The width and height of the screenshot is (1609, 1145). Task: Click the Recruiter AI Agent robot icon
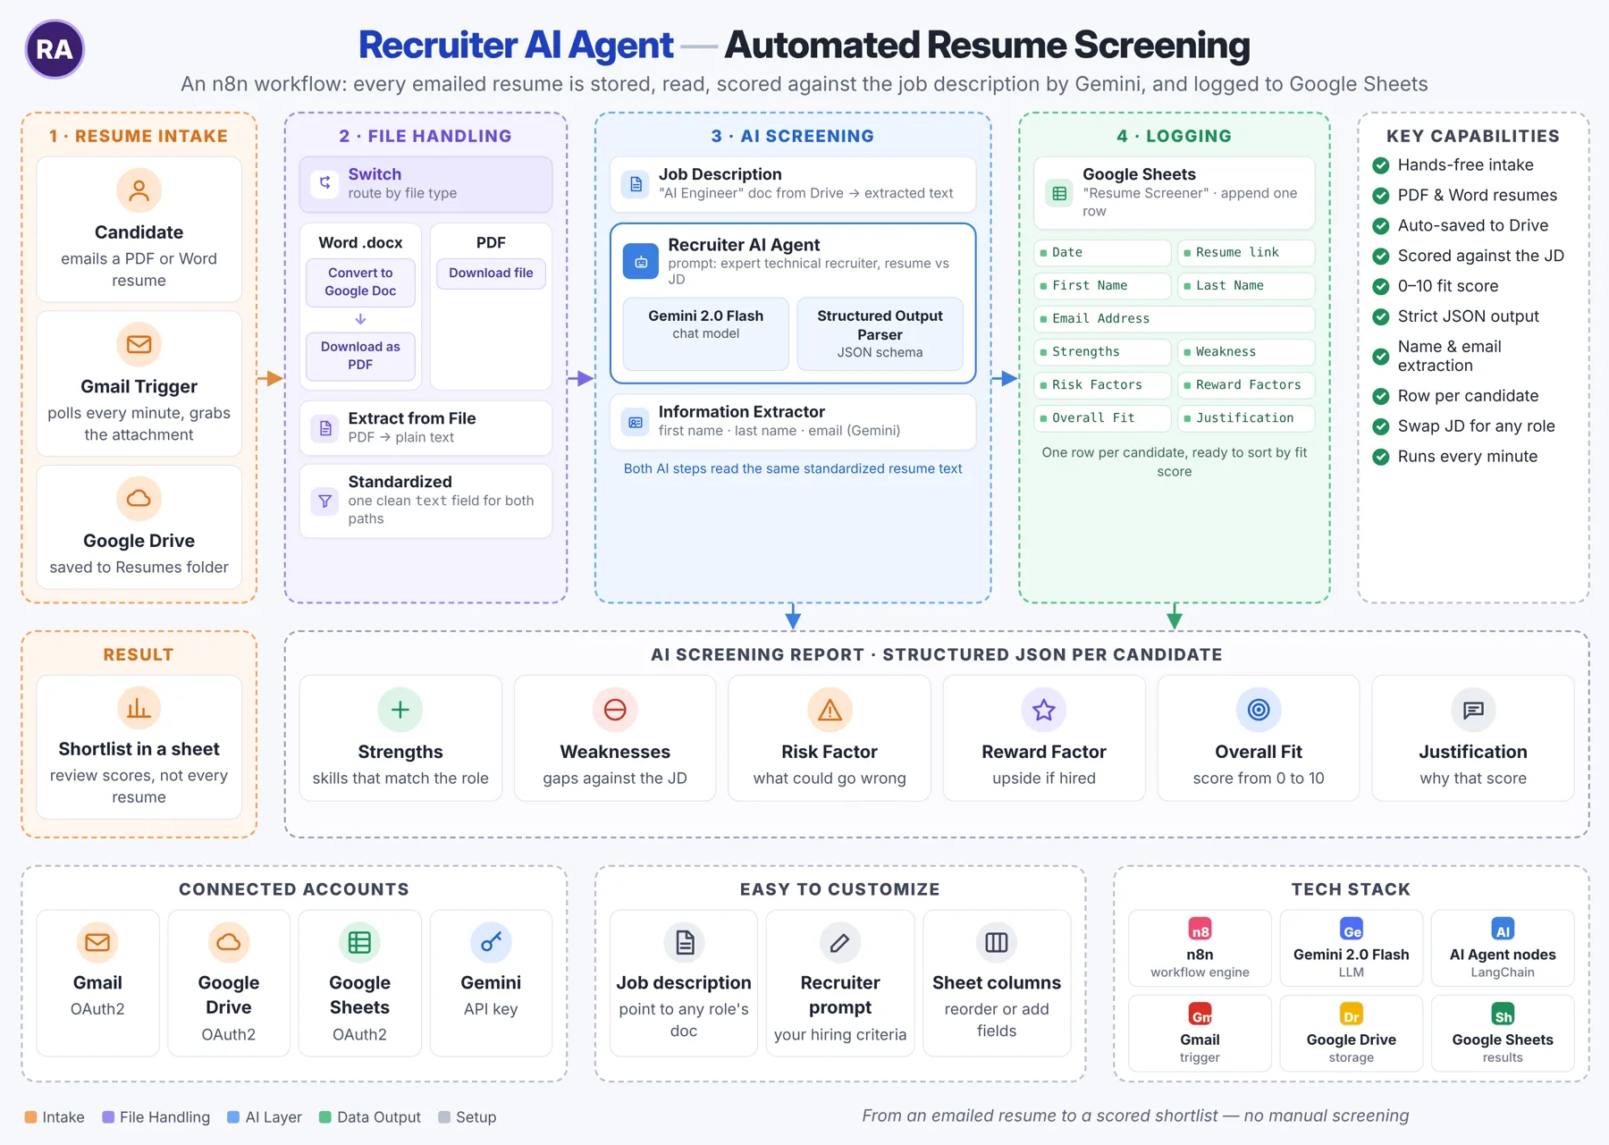click(641, 262)
